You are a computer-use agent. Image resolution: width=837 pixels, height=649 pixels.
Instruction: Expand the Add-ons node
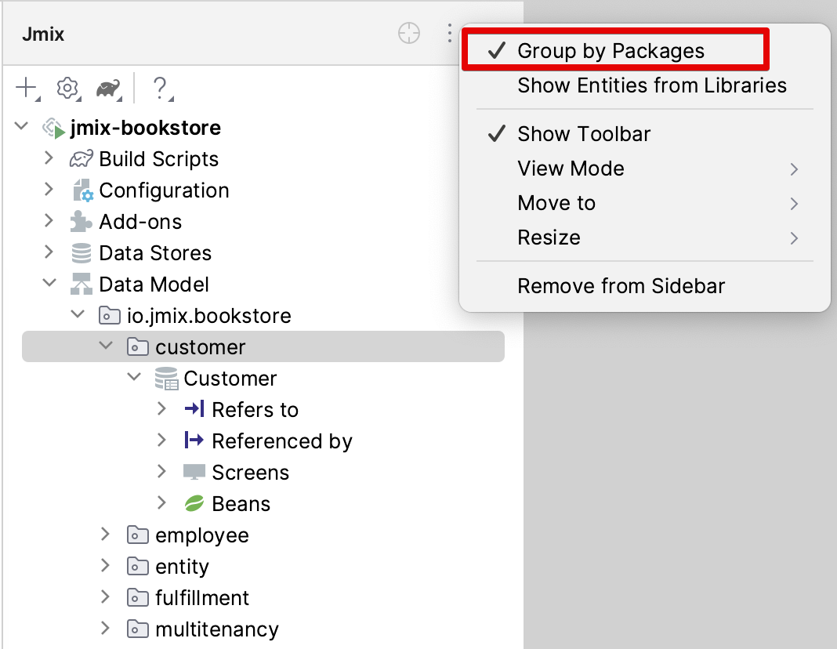(x=49, y=220)
